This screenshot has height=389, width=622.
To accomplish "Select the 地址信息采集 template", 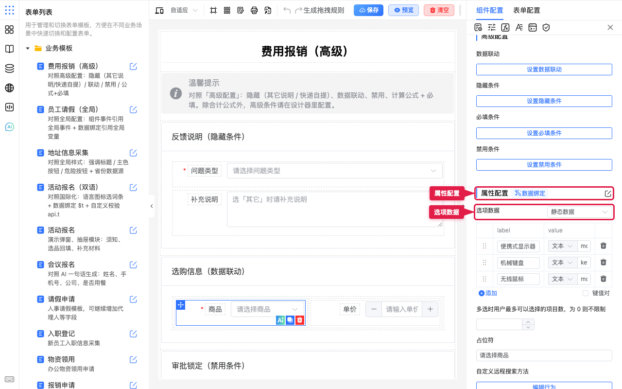I will [x=68, y=153].
